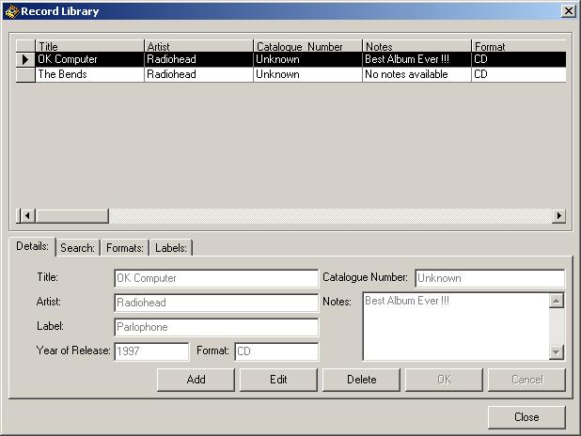Open the Labels tab
The width and height of the screenshot is (581, 436).
pos(171,248)
